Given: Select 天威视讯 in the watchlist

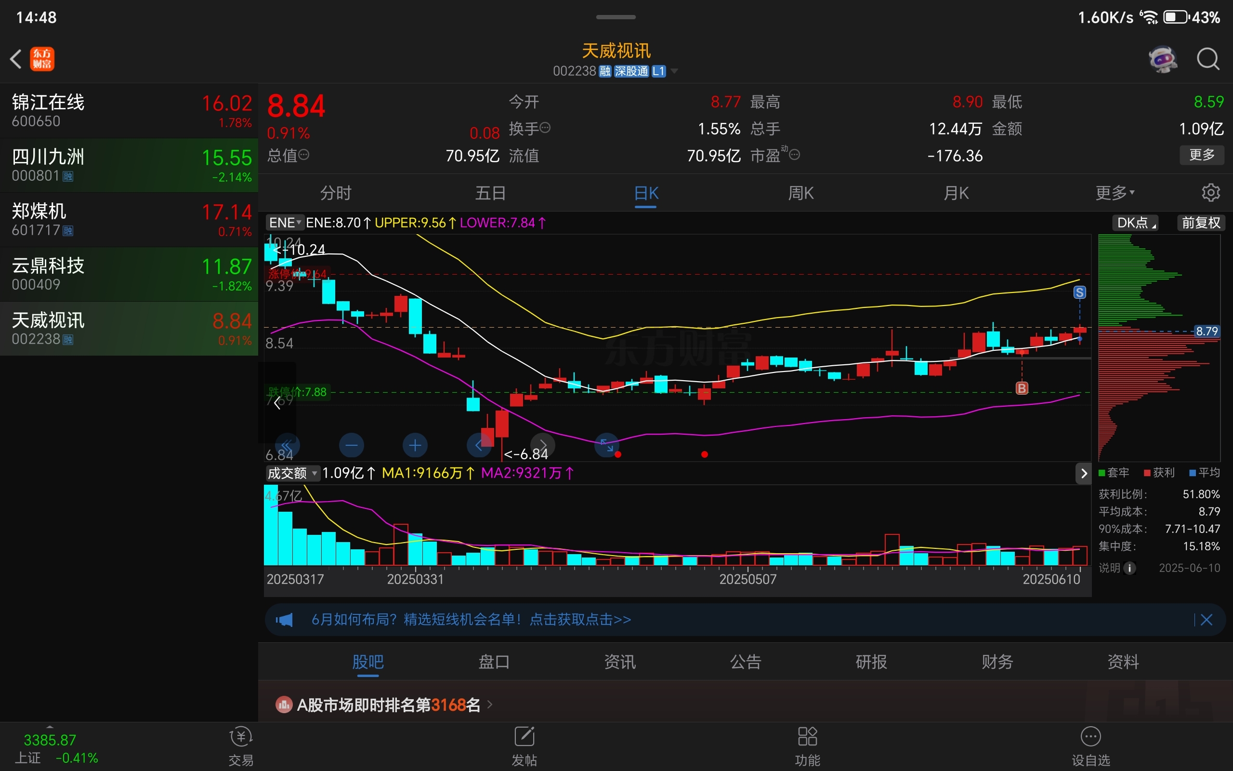Looking at the screenshot, I should 129,329.
